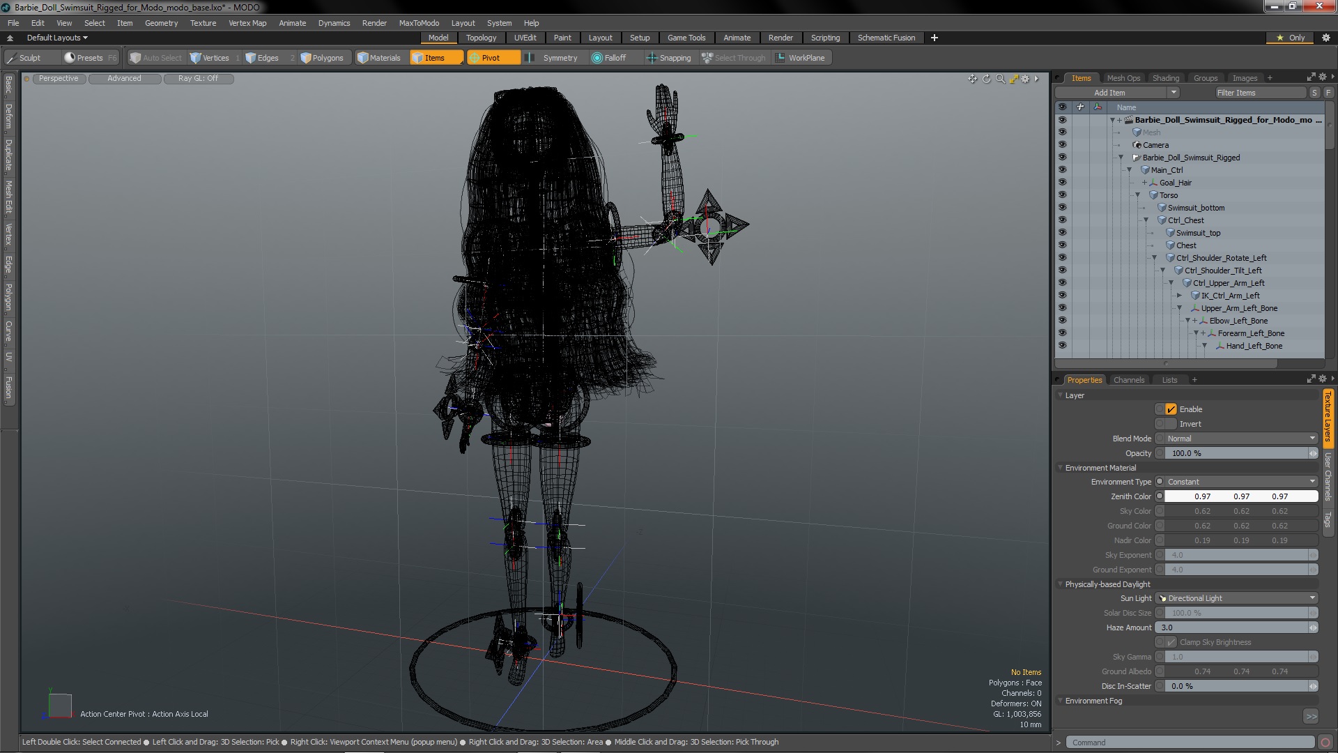1338x753 pixels.
Task: Click the double-arrow more button in Properties
Action: [1311, 717]
